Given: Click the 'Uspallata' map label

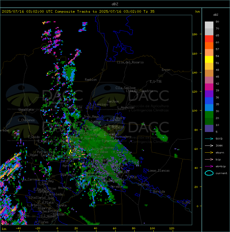Looking at the screenshot, I should tap(26, 110).
